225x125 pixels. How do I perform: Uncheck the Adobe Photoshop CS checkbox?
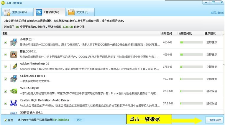click(5, 67)
